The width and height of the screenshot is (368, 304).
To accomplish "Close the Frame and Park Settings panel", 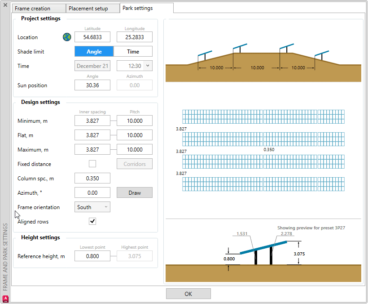I will (4, 5).
